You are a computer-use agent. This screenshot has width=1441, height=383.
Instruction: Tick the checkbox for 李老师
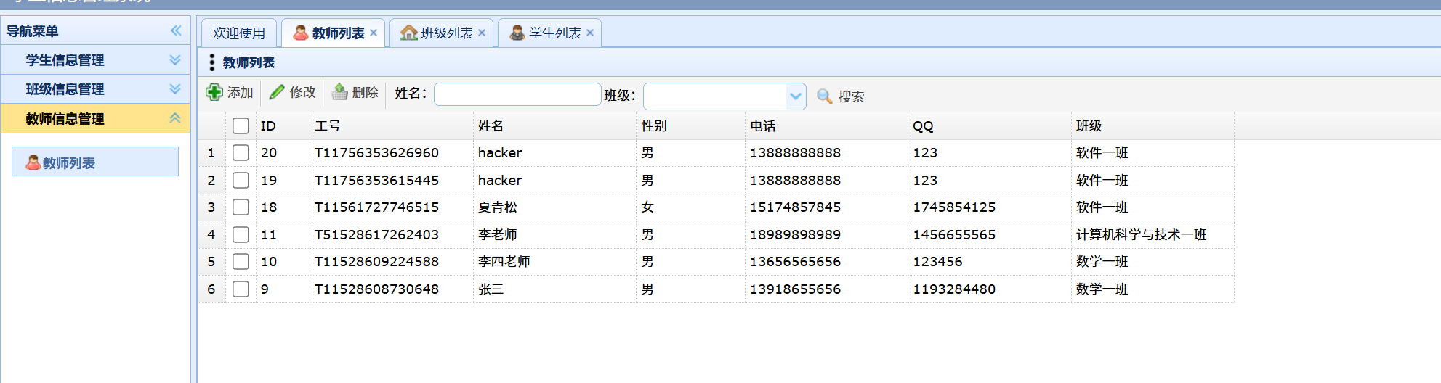(x=241, y=234)
